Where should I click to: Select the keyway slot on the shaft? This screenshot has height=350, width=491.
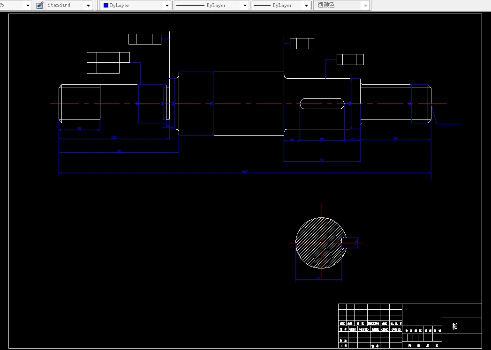322,104
